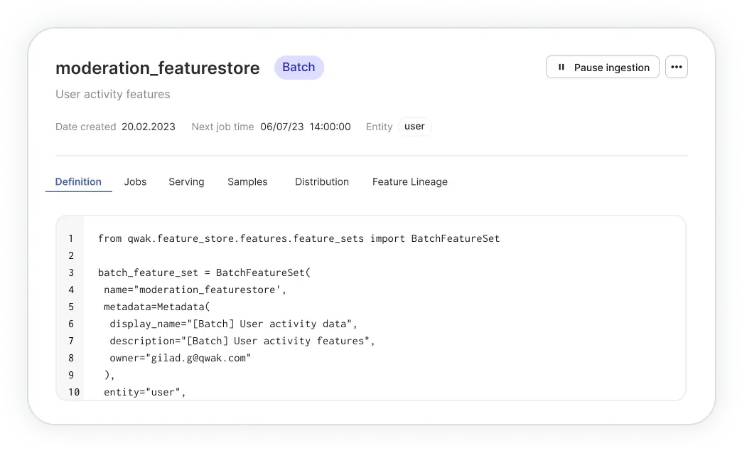Click the owner email code line

pos(180,358)
